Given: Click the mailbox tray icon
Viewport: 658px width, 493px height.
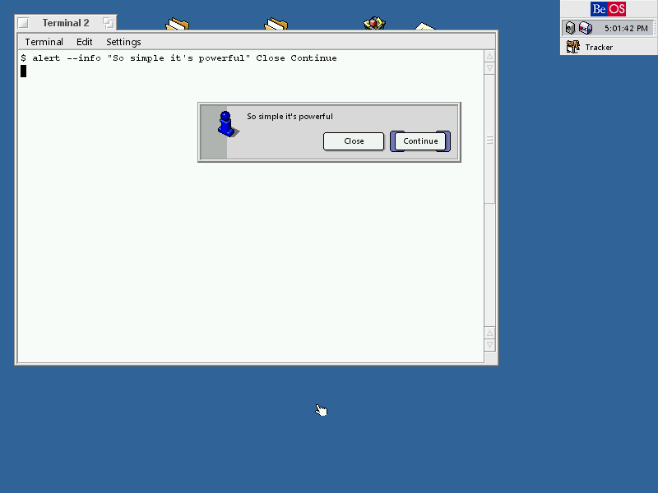Looking at the screenshot, I should pyautogui.click(x=586, y=28).
